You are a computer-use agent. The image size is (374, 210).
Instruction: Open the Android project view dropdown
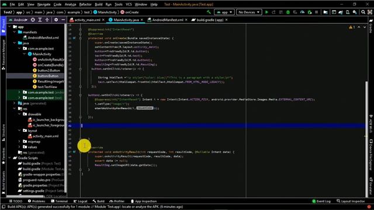[x=18, y=20]
